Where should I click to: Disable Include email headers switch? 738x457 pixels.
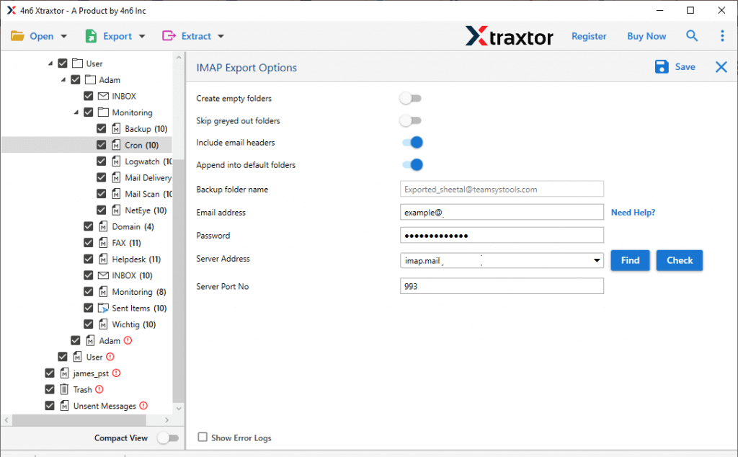point(412,142)
